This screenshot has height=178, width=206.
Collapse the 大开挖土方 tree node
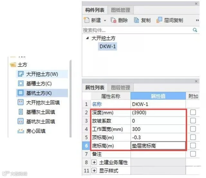(x=87, y=38)
